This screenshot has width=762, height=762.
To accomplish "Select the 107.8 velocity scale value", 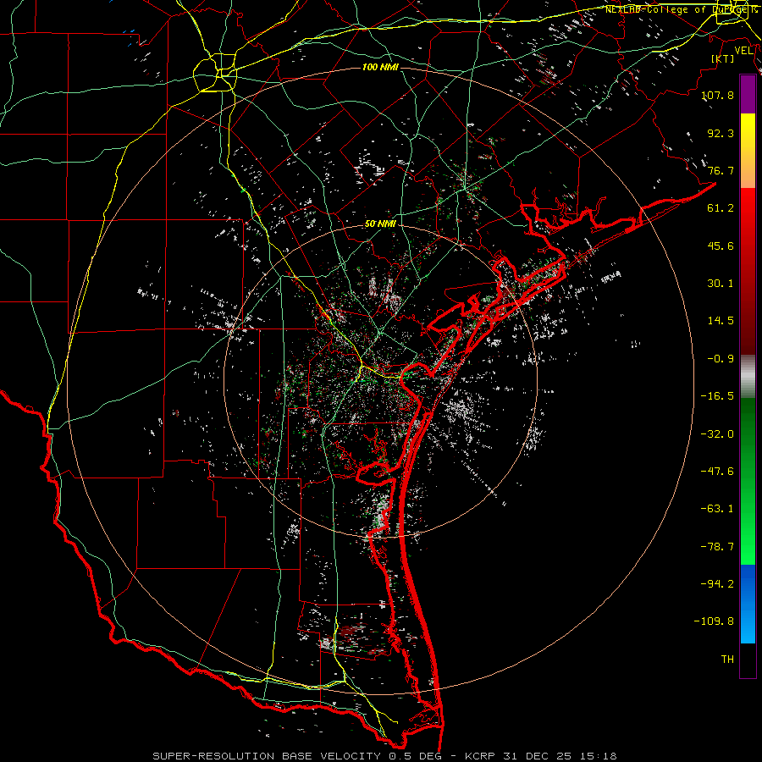I will pos(718,95).
